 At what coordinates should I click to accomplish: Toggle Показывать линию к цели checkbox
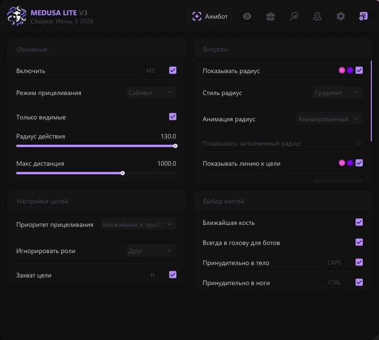coord(359,163)
